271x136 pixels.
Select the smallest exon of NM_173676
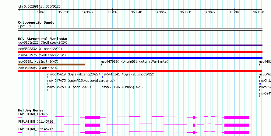click(x=194, y=118)
